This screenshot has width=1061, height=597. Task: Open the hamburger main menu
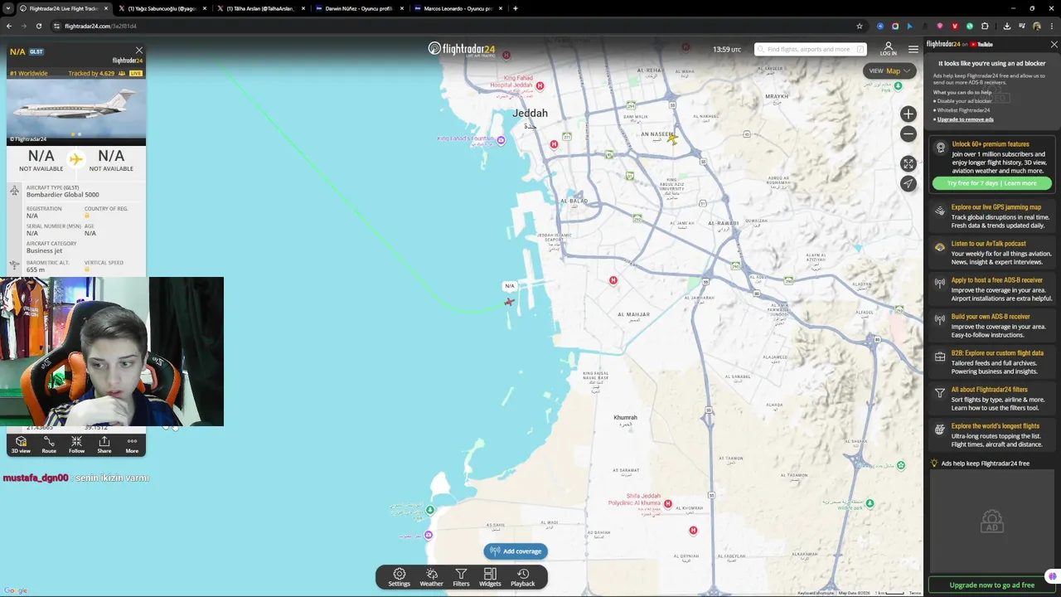913,49
